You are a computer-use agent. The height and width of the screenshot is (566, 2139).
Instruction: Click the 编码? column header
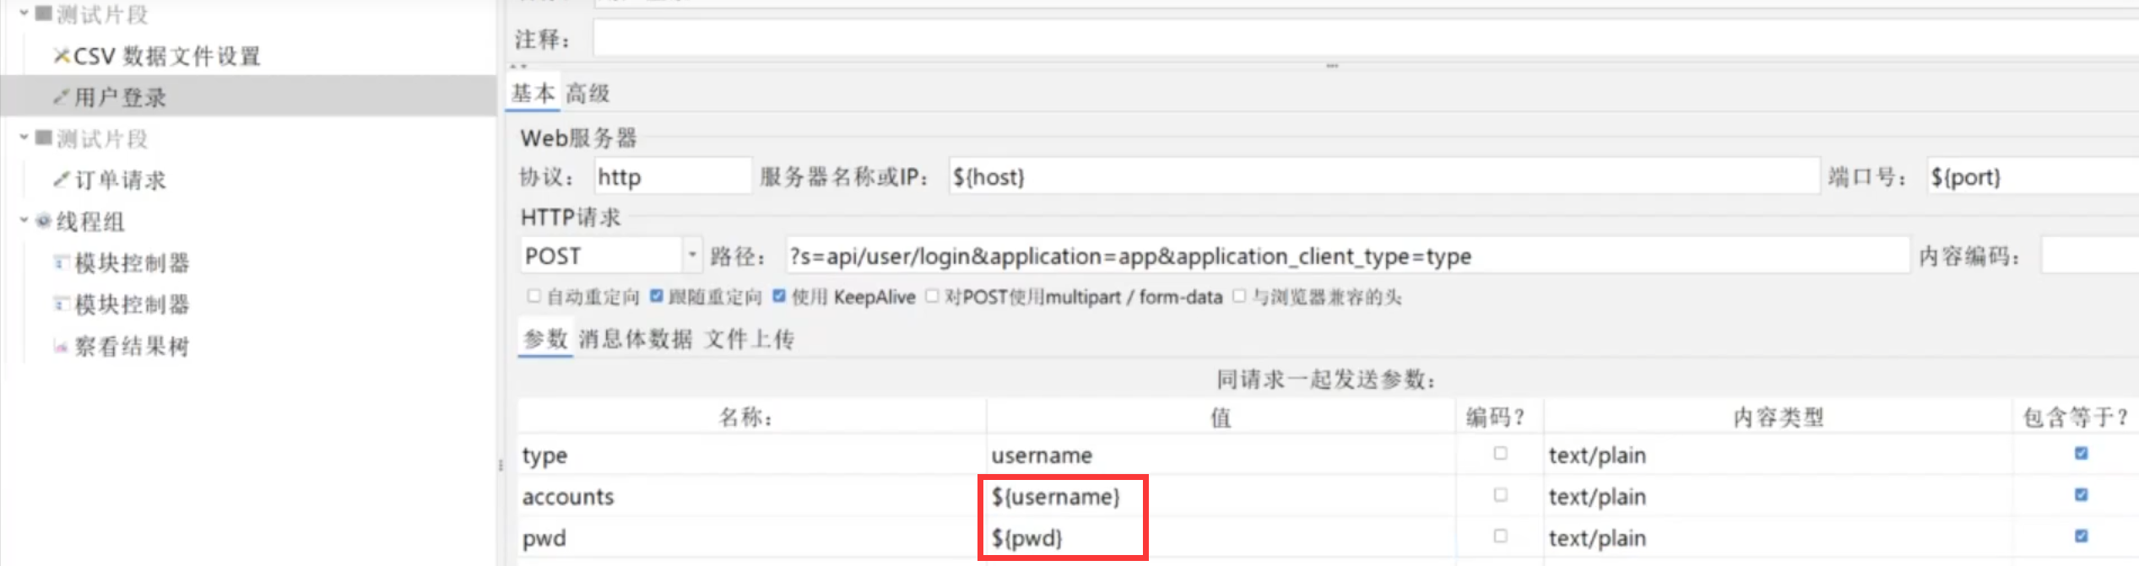(x=1499, y=417)
